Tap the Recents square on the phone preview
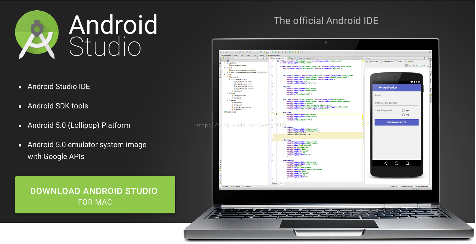Image resolution: width=476 pixels, height=244 pixels. [407, 163]
